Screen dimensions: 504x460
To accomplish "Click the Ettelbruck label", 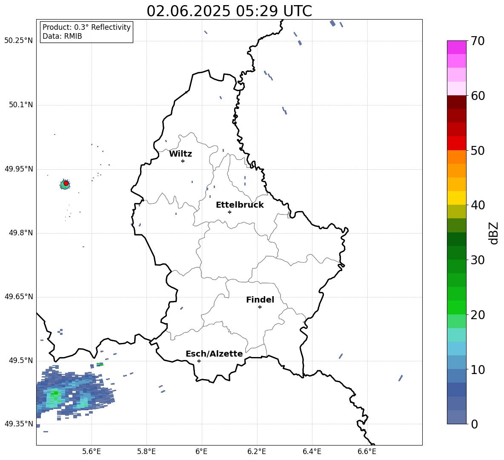I will [240, 205].
